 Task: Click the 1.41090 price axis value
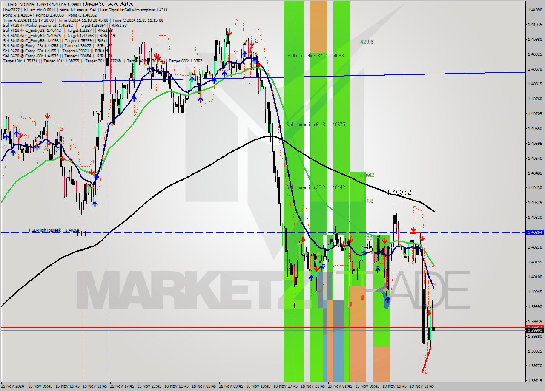click(534, 10)
